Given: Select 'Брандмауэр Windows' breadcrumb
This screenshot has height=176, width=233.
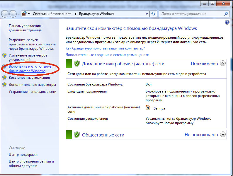Looking at the screenshot, I should pos(96,14).
